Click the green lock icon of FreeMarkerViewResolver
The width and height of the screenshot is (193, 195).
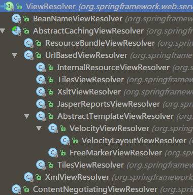tap(63, 153)
